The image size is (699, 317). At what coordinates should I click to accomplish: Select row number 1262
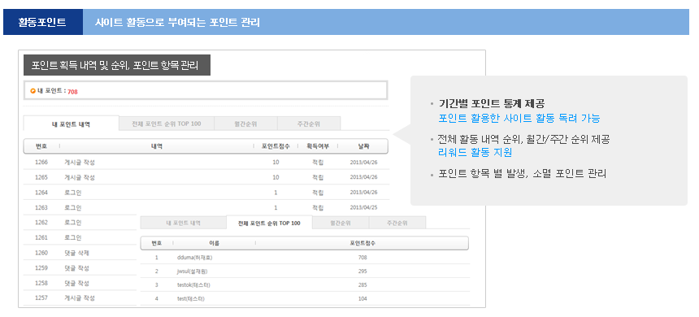pos(41,223)
